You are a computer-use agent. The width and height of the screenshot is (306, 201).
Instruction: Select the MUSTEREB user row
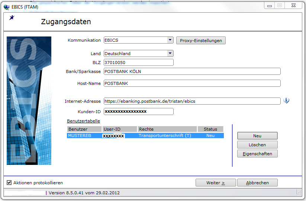point(145,135)
